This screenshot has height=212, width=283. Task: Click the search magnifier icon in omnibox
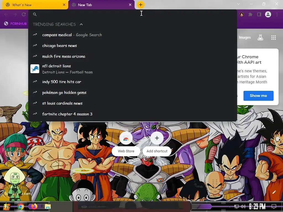click(x=35, y=14)
